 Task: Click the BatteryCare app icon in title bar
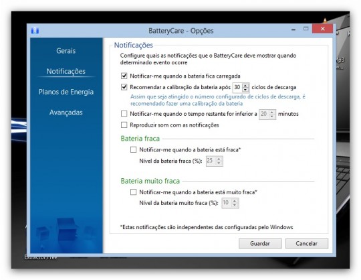[x=35, y=30]
